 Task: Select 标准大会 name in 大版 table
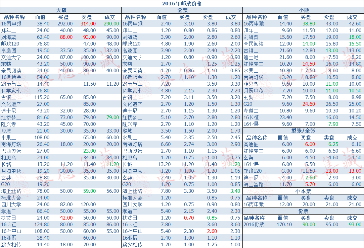pos(11,198)
